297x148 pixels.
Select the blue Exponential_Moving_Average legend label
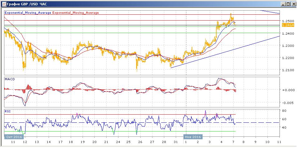(x=28, y=13)
